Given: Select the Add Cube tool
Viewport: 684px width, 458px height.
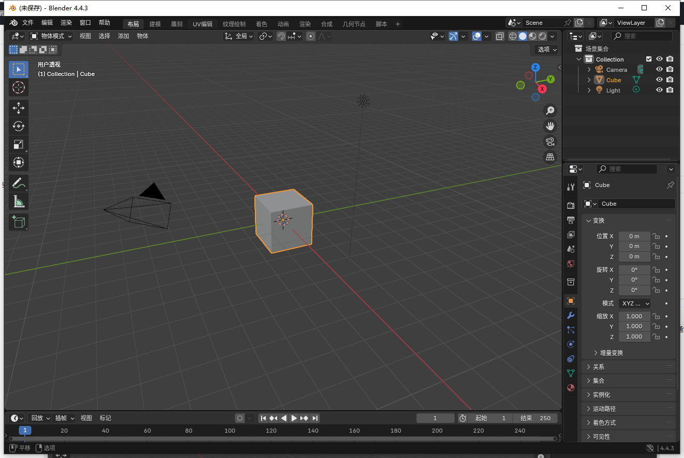Looking at the screenshot, I should 19,222.
